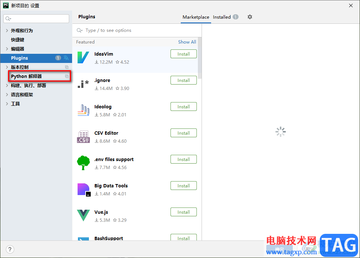Click the PyCharm logo in title bar
360x258 pixels.
click(x=6, y=5)
